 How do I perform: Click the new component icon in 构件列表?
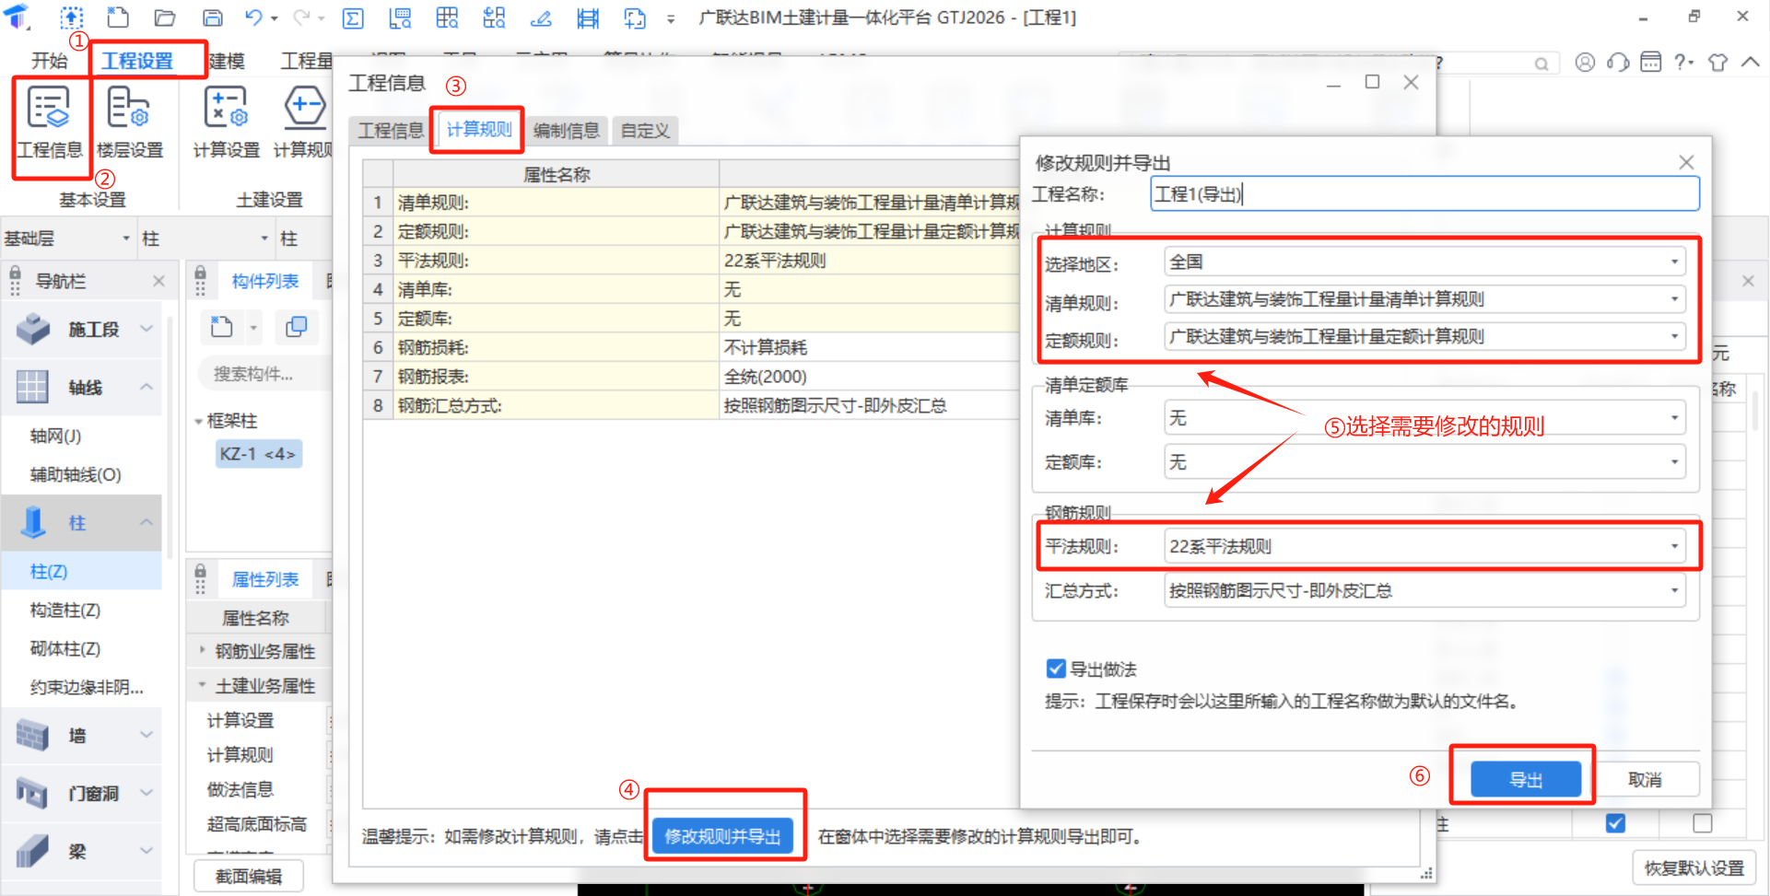pos(222,327)
